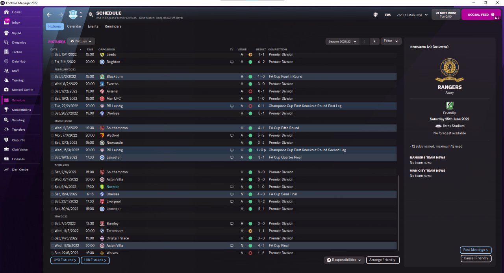Open the Filter dropdown
The image size is (504, 273).
391,41
